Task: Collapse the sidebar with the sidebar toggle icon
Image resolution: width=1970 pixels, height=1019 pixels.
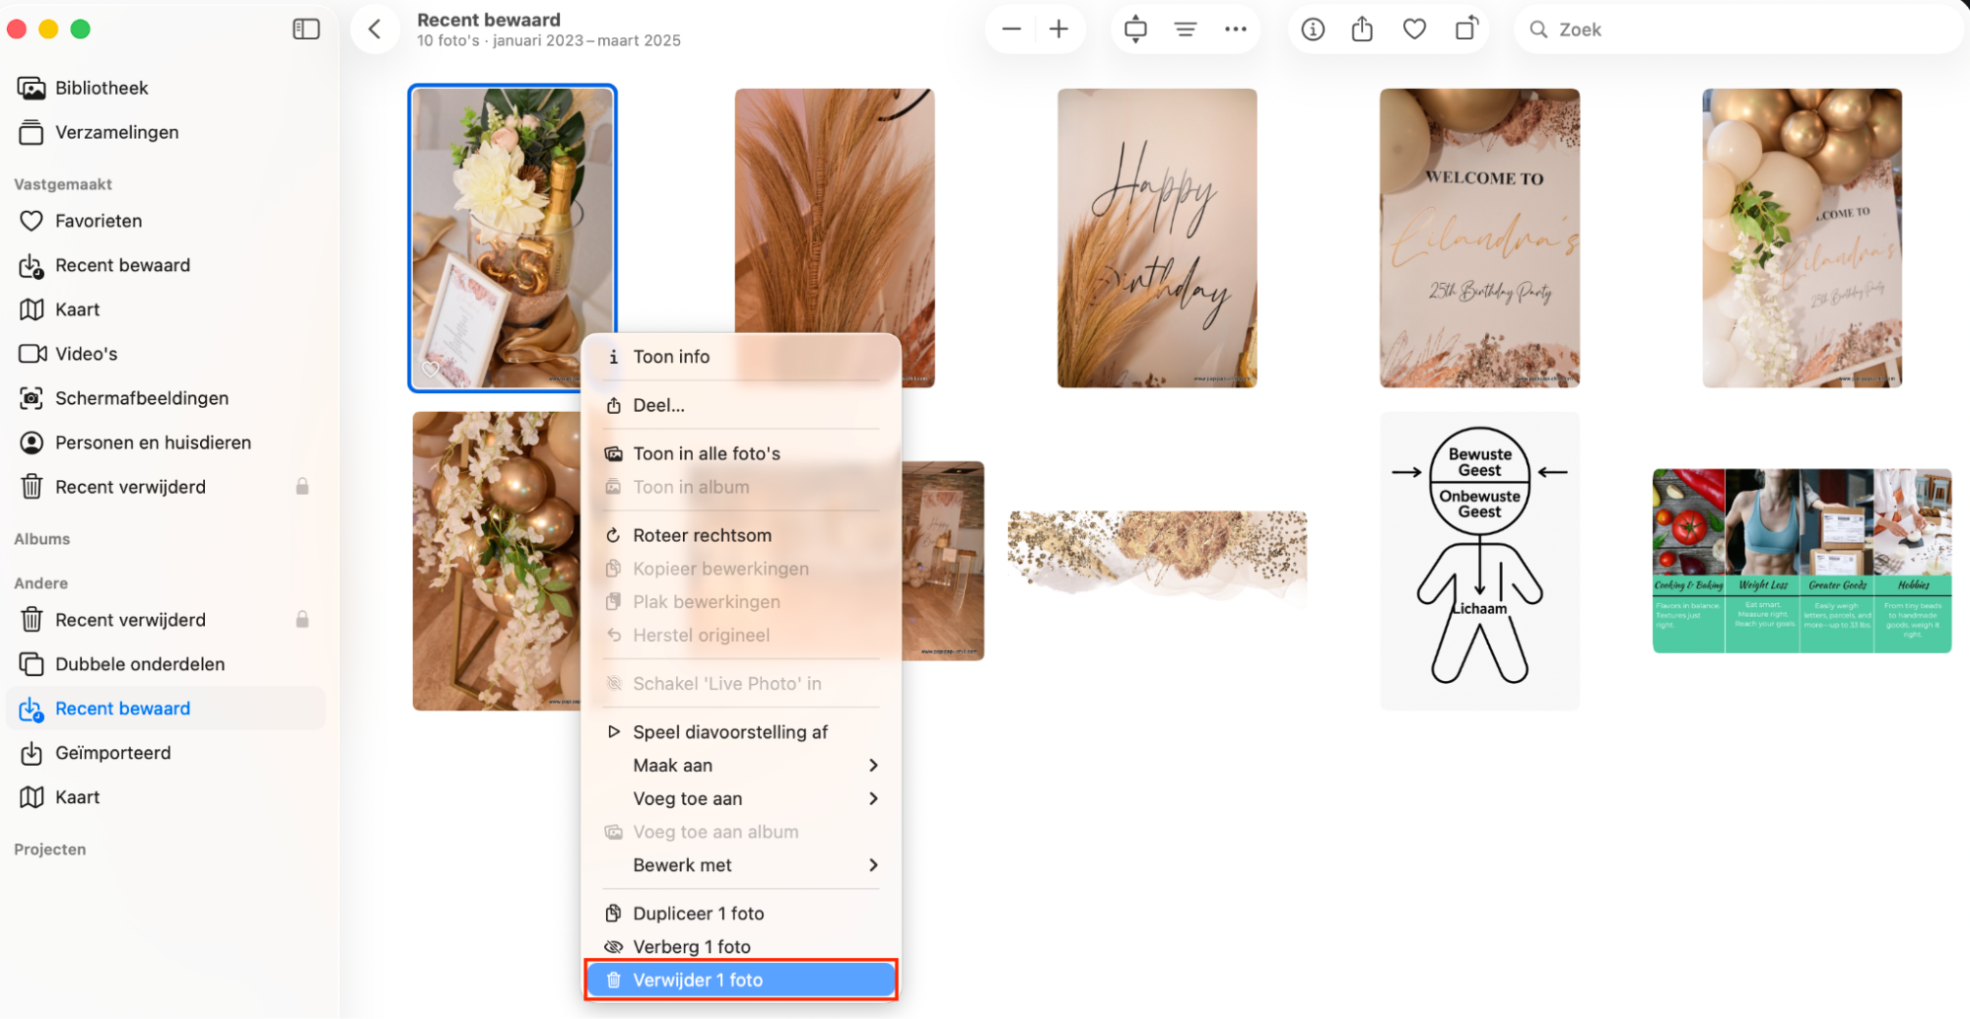Action: point(306,29)
